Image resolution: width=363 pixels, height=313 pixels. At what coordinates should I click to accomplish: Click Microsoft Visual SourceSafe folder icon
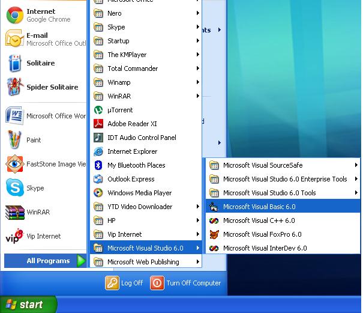point(214,165)
